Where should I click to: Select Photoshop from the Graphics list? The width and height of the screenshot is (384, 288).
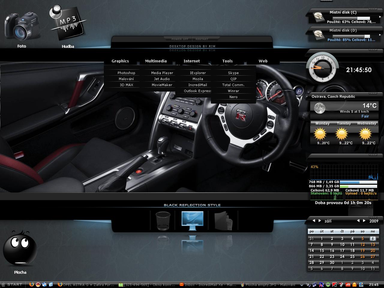(x=126, y=73)
